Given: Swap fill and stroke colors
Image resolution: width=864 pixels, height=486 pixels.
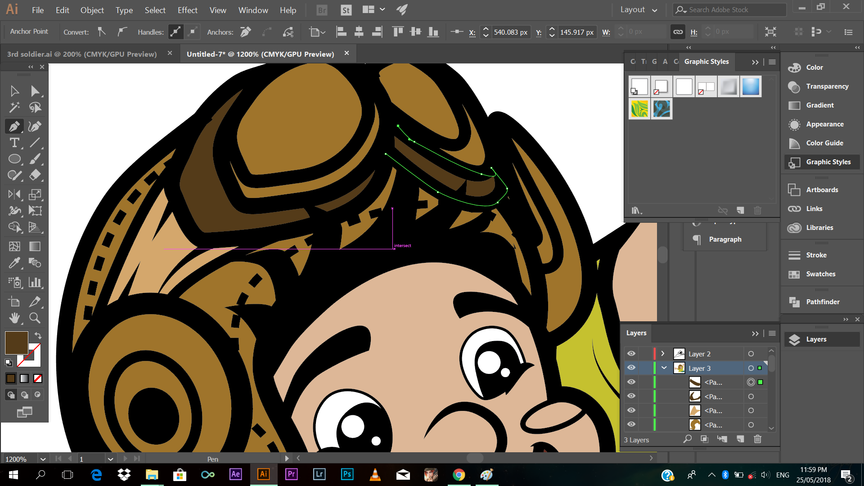Looking at the screenshot, I should [x=38, y=336].
